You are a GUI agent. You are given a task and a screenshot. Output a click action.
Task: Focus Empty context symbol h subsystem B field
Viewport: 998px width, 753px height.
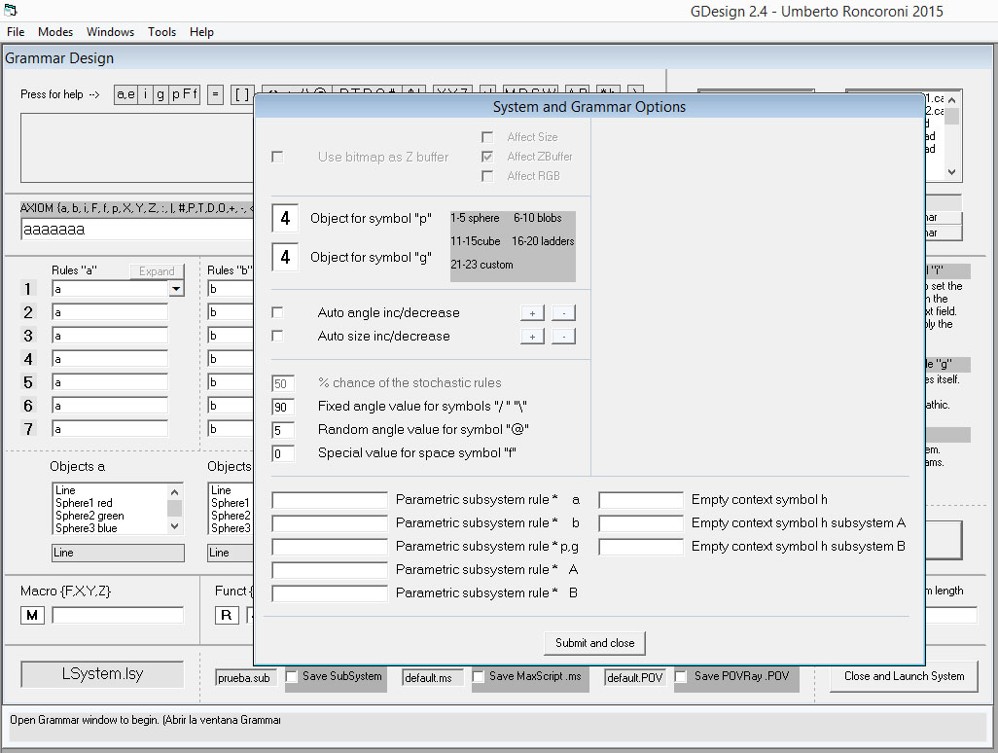point(641,547)
